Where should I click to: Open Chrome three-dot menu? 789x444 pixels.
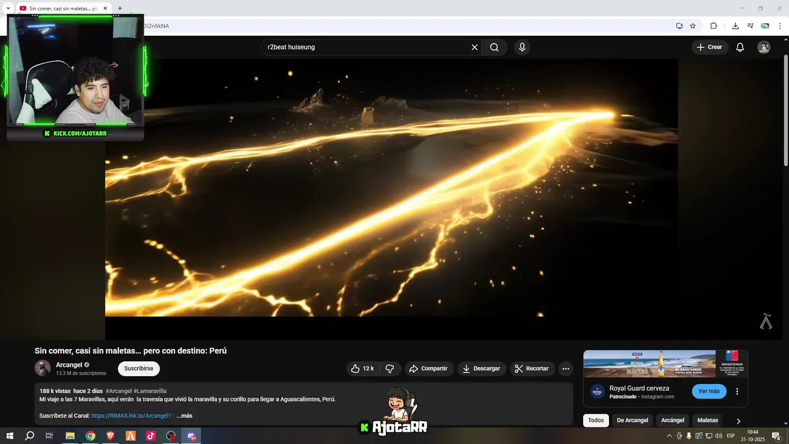point(780,26)
